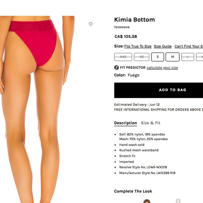Click the Kimia Bottom product title
Viewport: 203px width, 203px height.
134,20
